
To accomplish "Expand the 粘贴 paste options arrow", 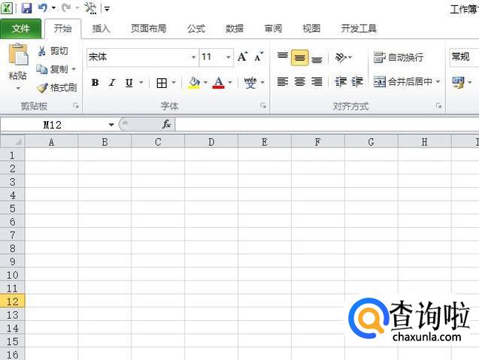I will (18, 89).
